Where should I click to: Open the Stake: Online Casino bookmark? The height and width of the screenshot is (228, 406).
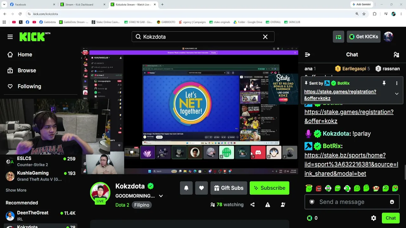(106, 22)
